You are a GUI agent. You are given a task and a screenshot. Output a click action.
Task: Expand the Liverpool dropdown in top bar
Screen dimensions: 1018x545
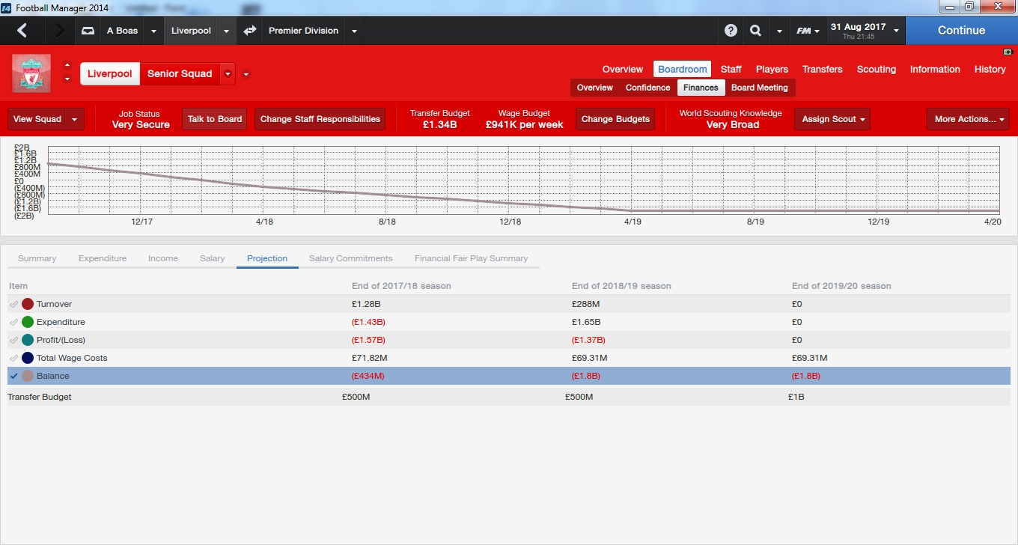click(225, 31)
